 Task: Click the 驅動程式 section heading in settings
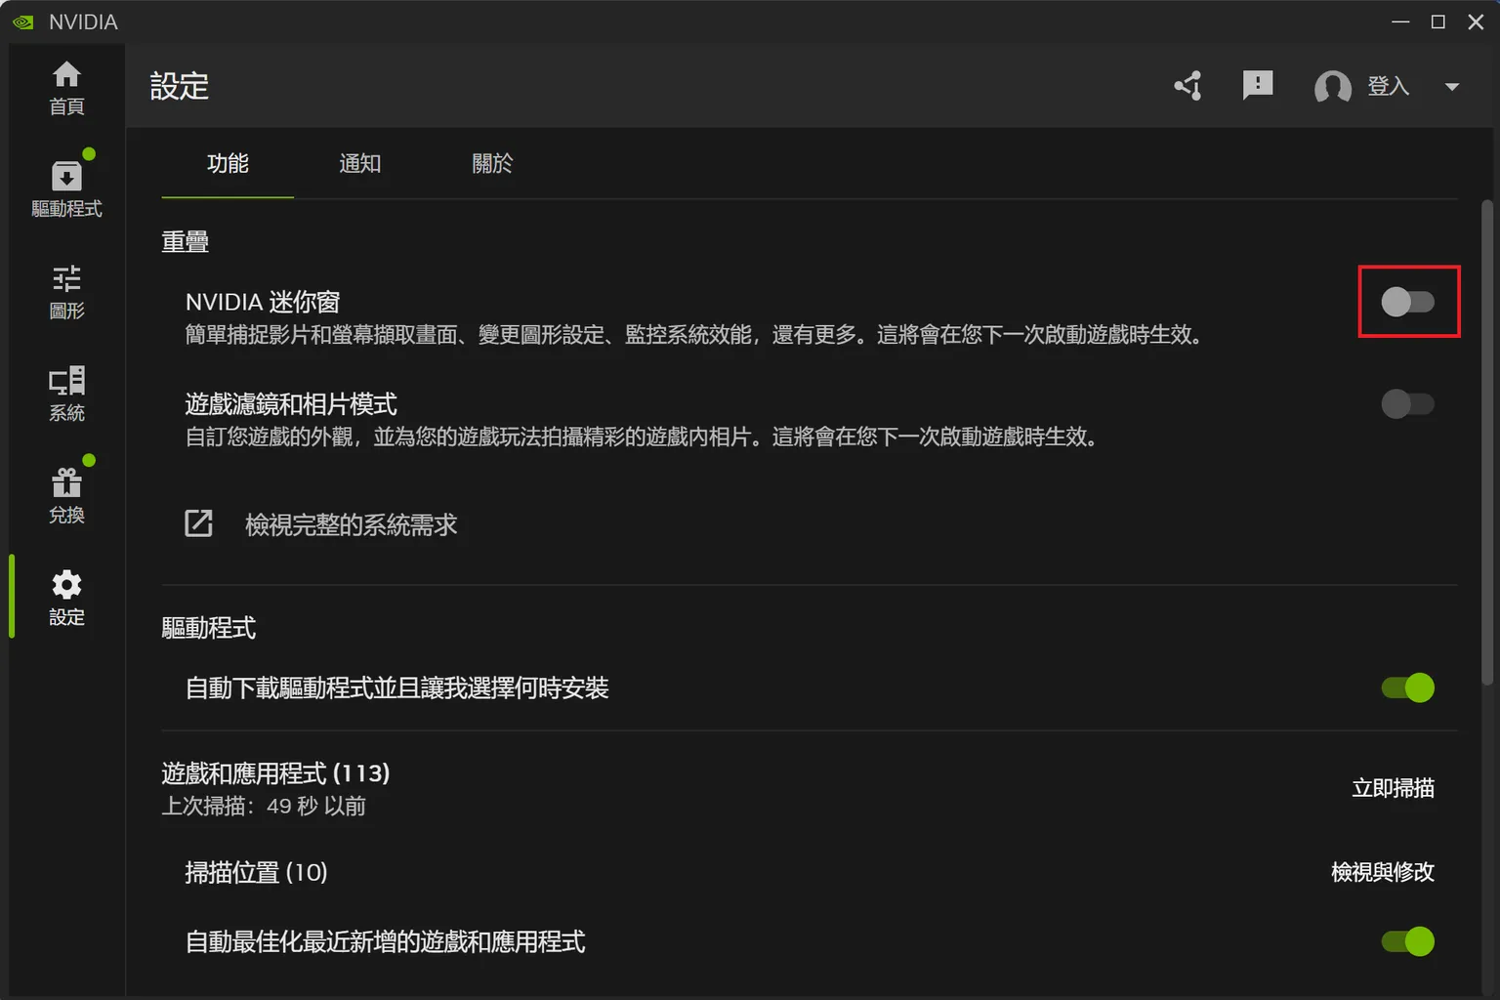pyautogui.click(x=209, y=628)
